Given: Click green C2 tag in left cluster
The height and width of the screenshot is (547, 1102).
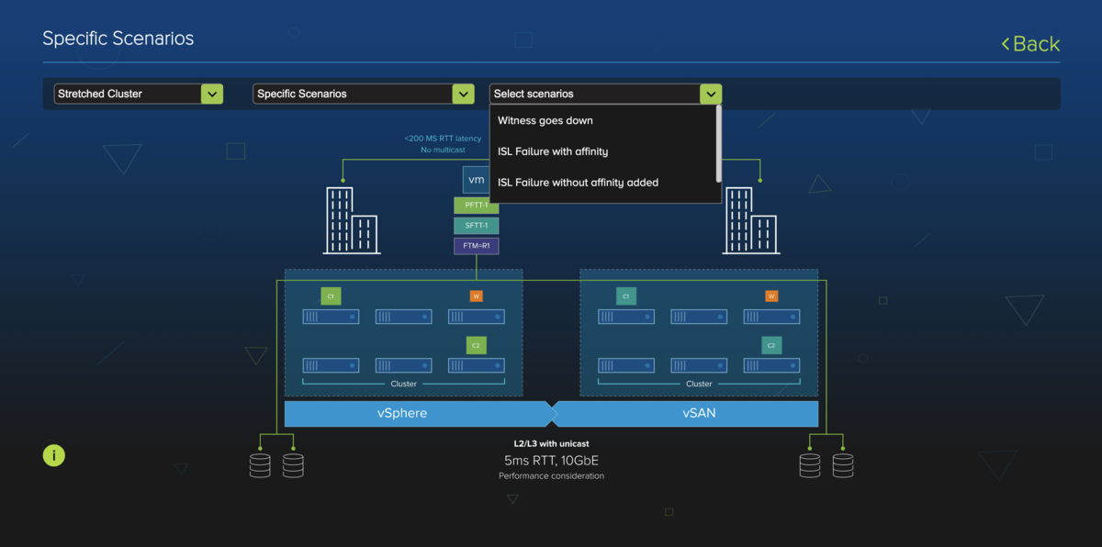Looking at the screenshot, I should pos(475,345).
